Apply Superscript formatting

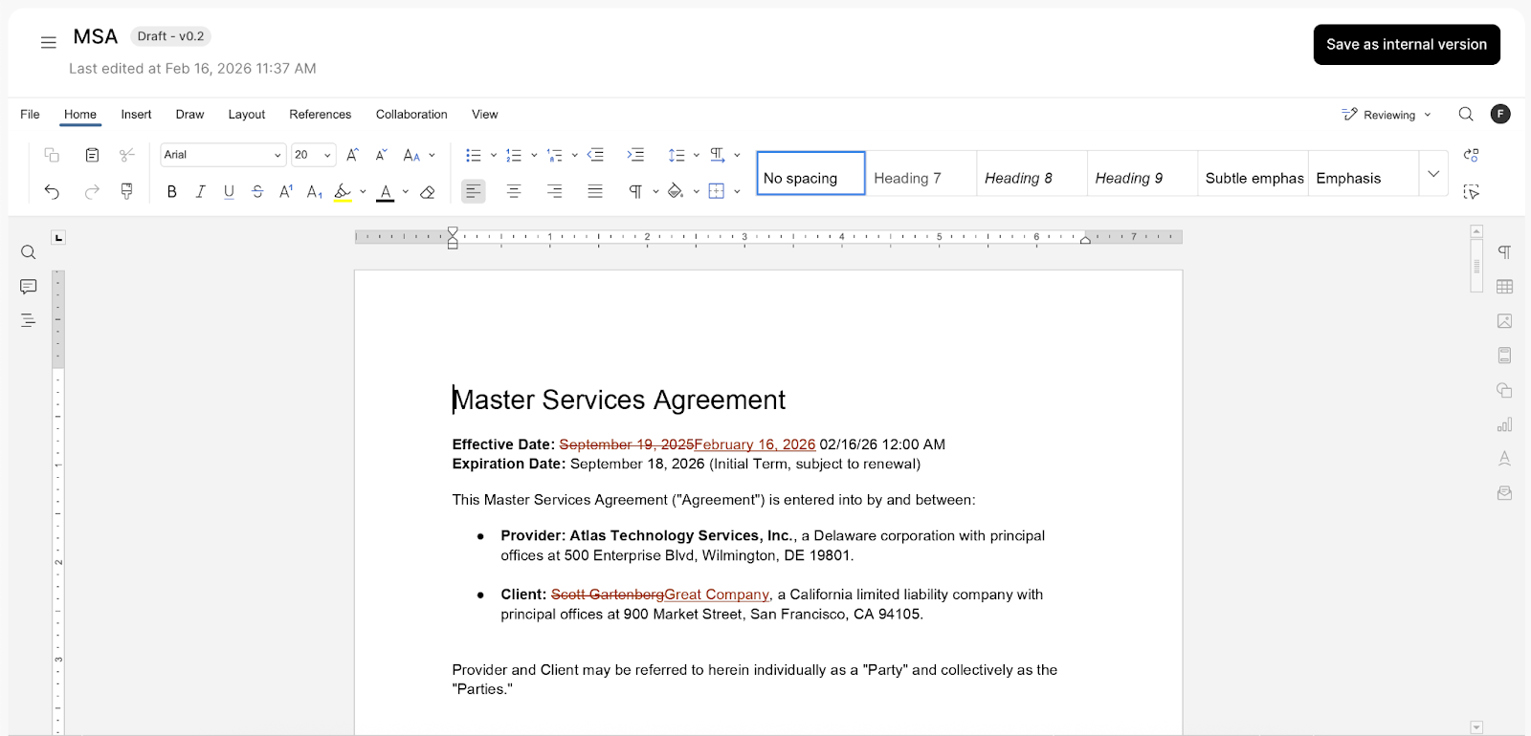pyautogui.click(x=285, y=192)
